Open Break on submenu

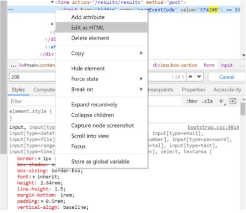(102, 89)
